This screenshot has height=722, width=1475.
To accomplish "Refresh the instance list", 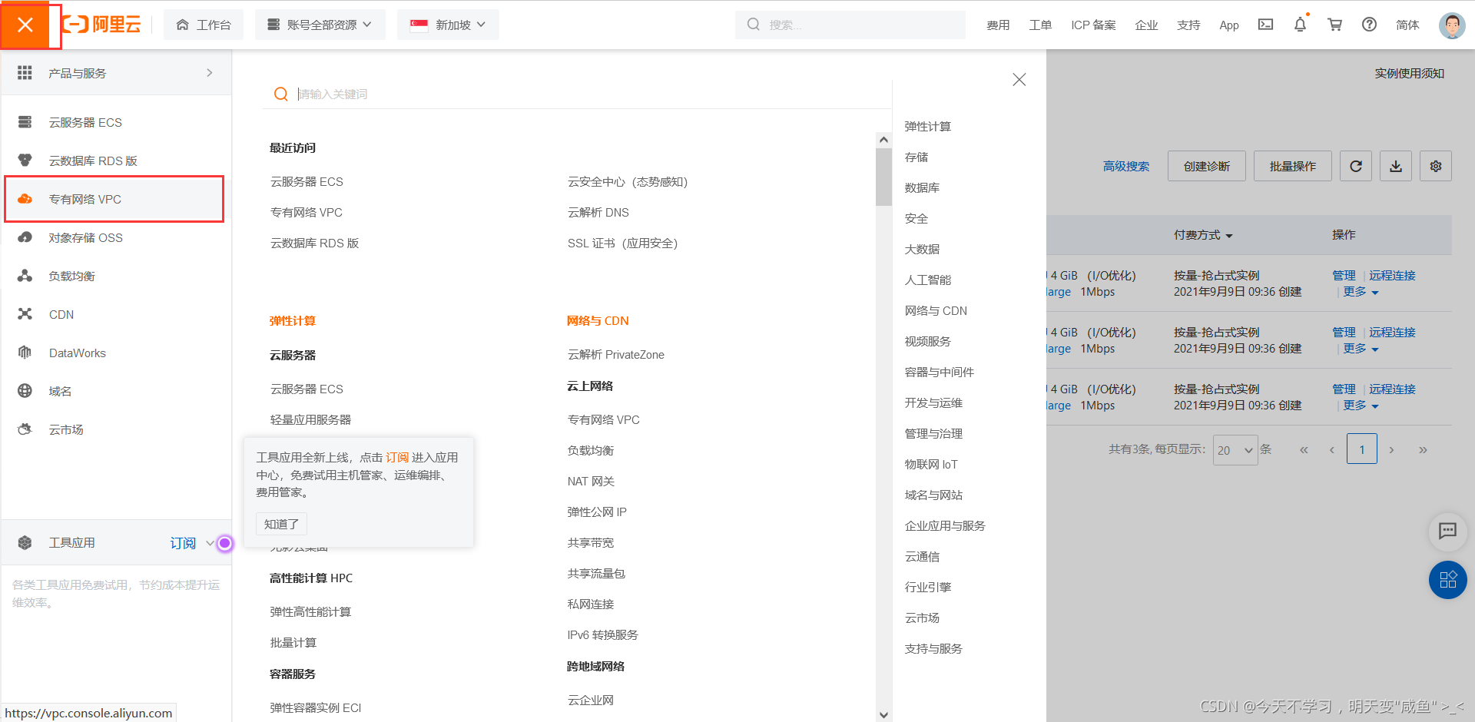I will 1356,166.
